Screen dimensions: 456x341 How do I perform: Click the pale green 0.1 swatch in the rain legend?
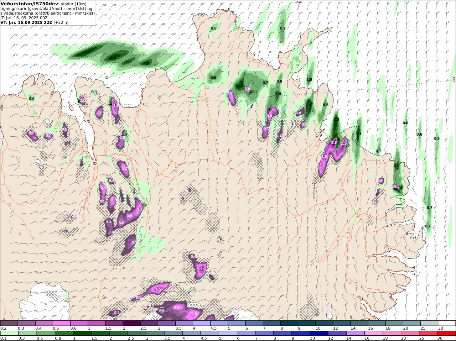pos(9,334)
